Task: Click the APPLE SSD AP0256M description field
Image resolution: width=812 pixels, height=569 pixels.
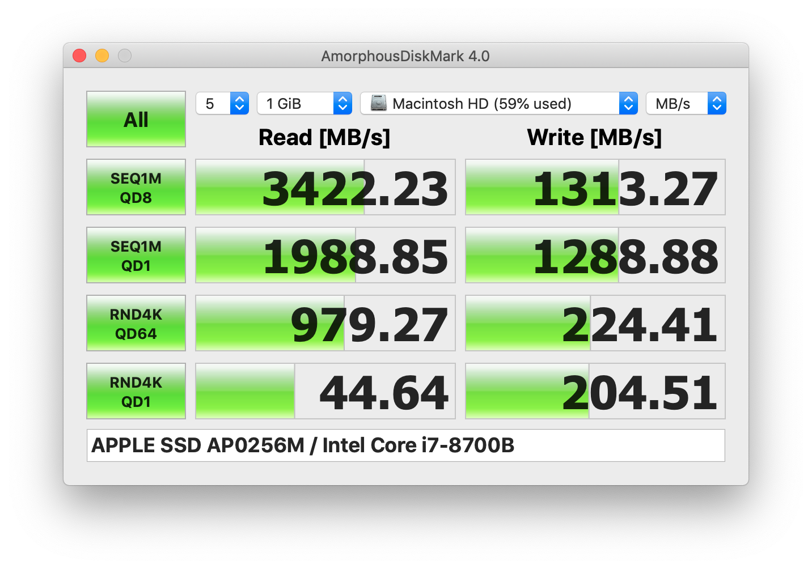Action: [x=406, y=445]
